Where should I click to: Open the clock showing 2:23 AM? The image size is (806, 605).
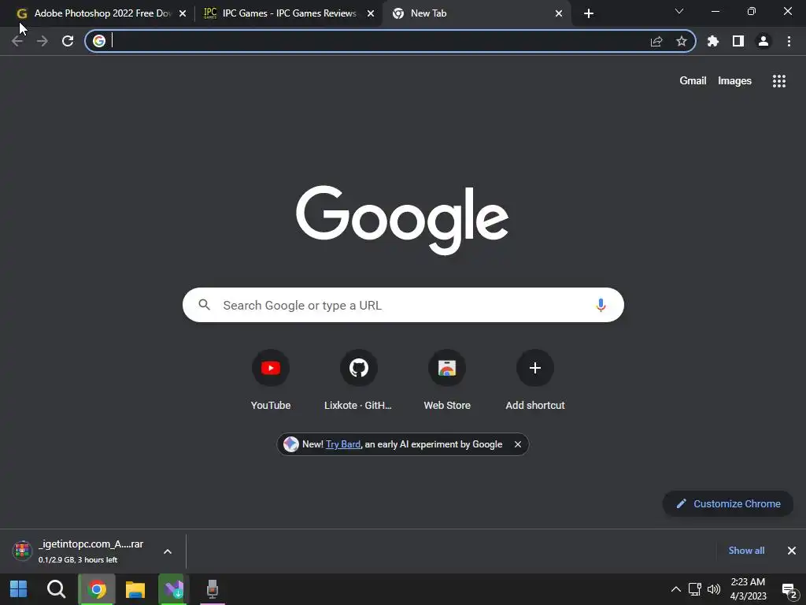[x=748, y=589]
